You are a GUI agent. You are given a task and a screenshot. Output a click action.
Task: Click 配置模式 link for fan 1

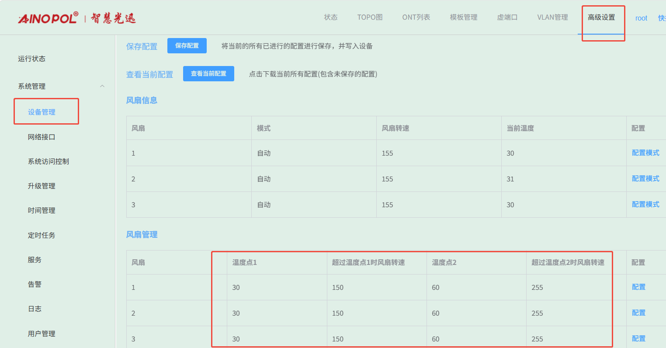click(x=645, y=153)
